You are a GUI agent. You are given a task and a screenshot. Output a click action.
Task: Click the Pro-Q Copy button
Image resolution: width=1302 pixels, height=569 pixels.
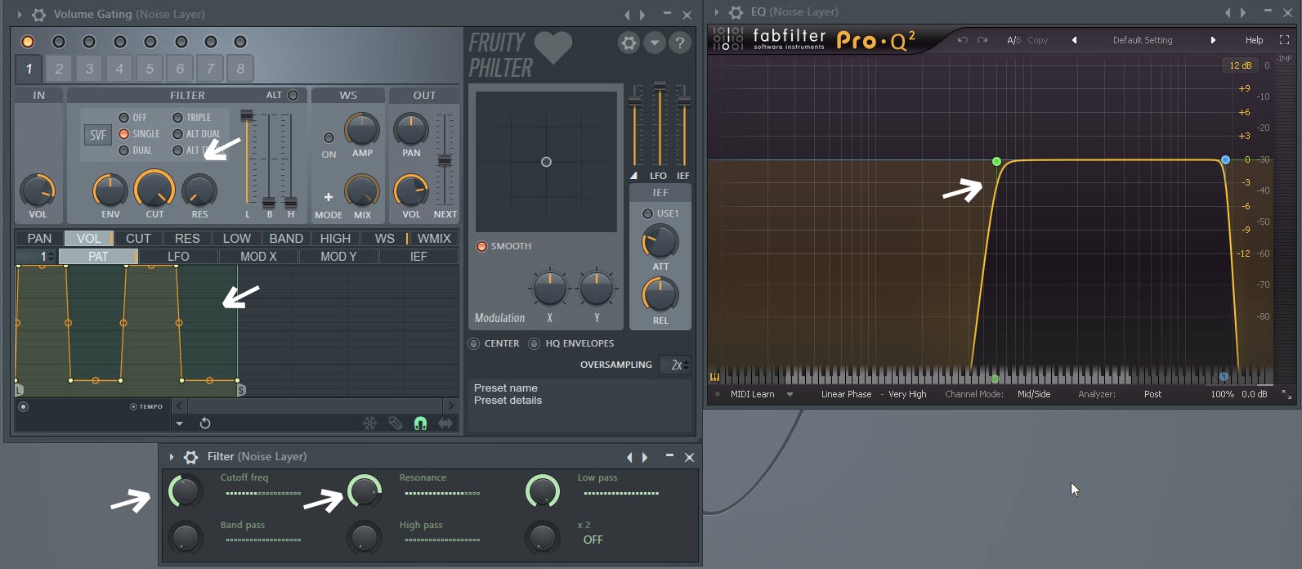[x=1038, y=40]
